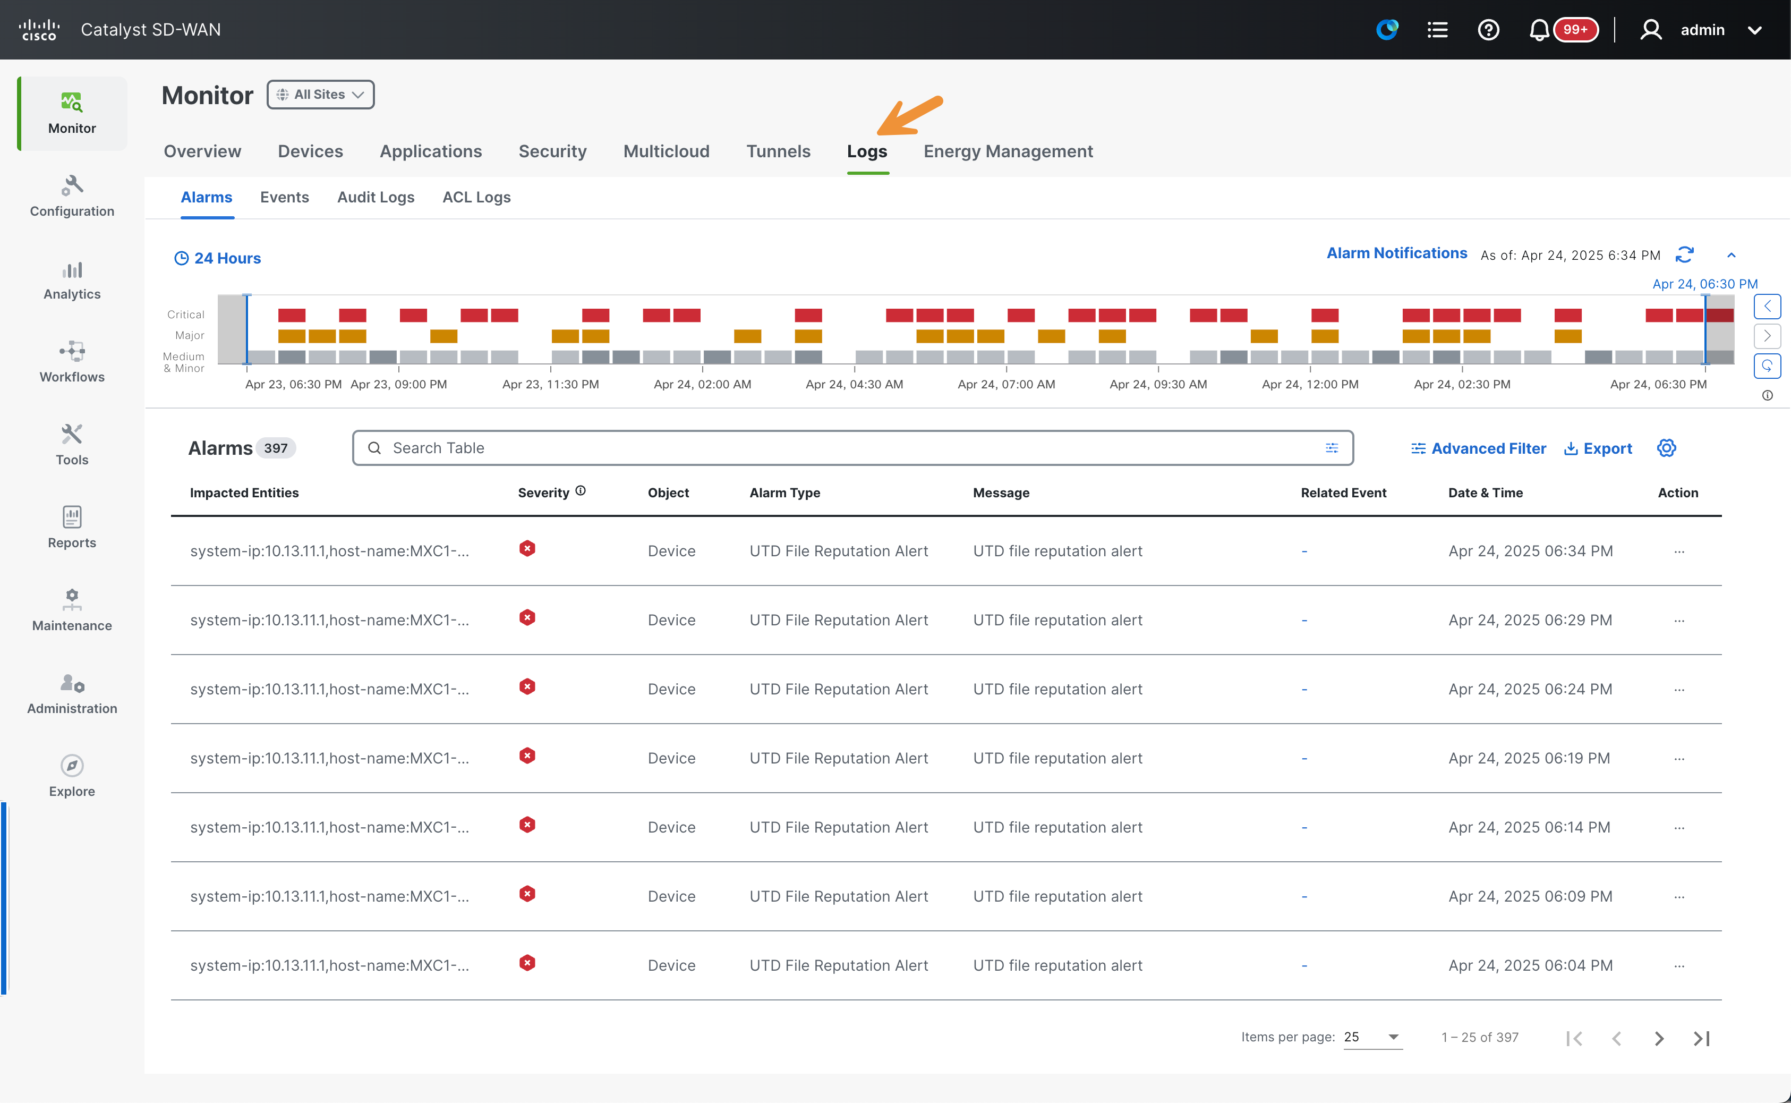Switch to the Multicloud tab
This screenshot has height=1103, width=1791.
[666, 151]
